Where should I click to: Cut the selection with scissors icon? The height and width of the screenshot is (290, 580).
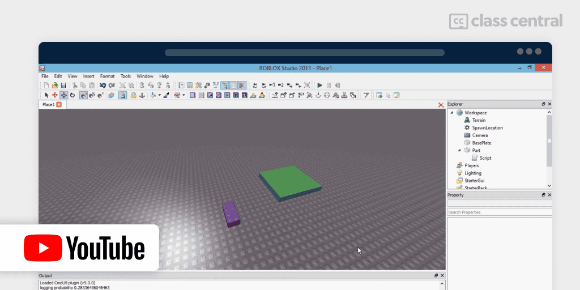[75, 86]
